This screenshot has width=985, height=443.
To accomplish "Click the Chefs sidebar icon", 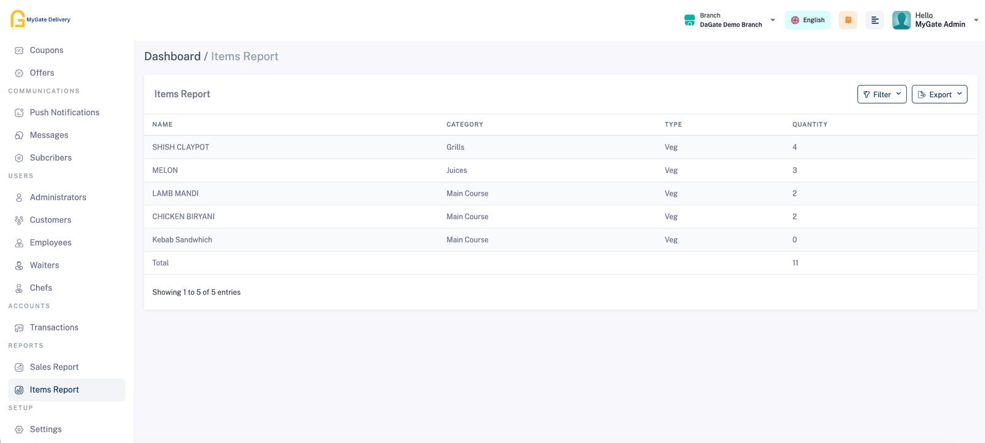I will [19, 288].
